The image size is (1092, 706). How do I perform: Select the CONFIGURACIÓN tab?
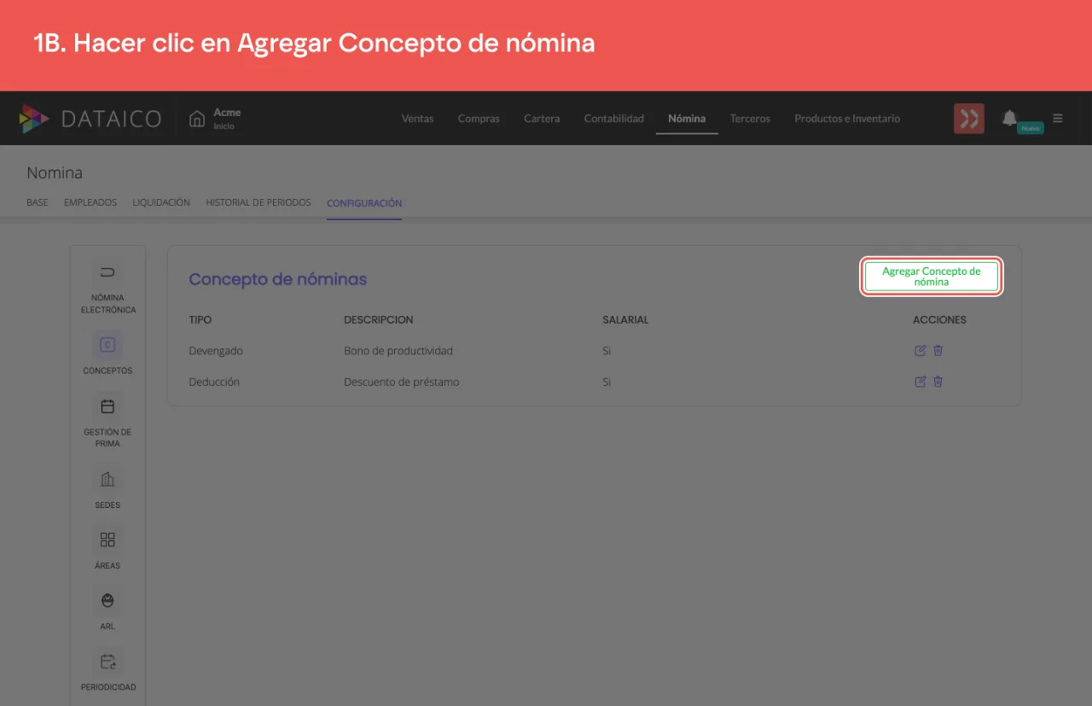pyautogui.click(x=364, y=203)
